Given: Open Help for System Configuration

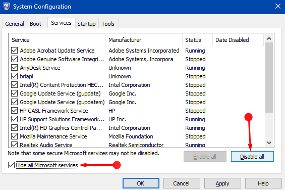Looking at the screenshot, I should point(263,183).
